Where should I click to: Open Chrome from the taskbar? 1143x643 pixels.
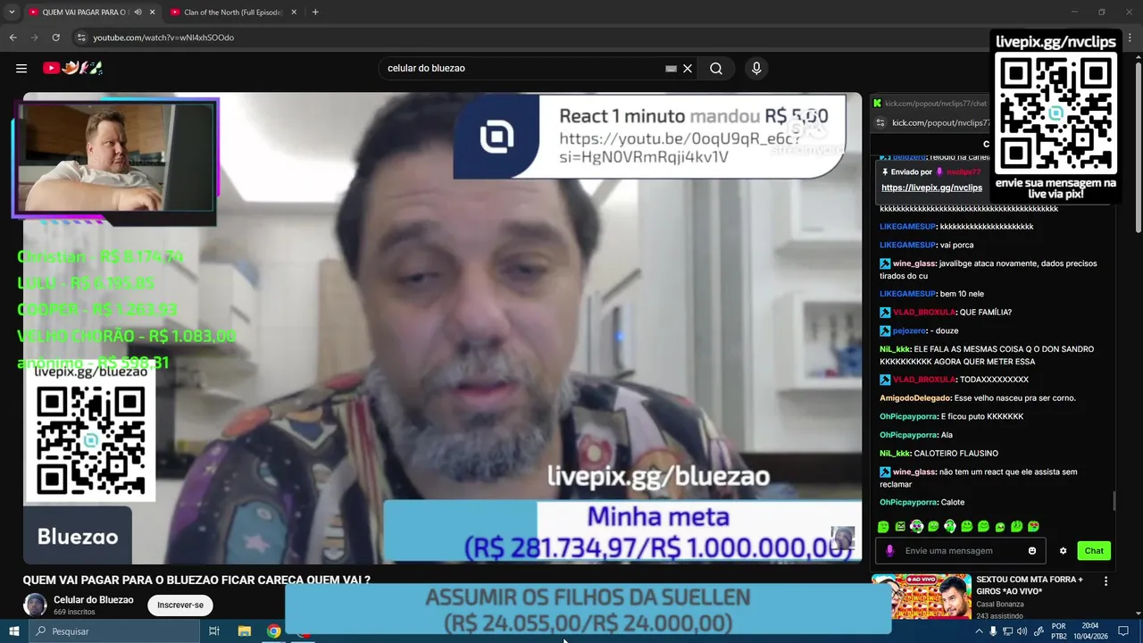coord(274,631)
